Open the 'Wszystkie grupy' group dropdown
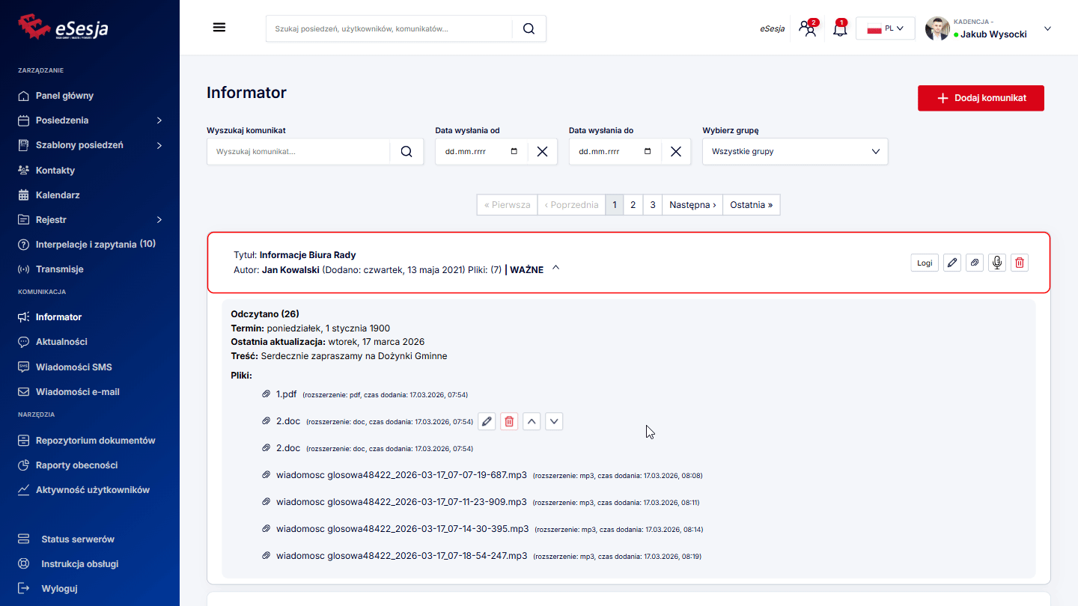1078x606 pixels. tap(795, 151)
